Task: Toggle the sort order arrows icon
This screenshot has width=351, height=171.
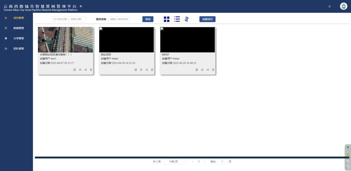Action: (x=187, y=19)
